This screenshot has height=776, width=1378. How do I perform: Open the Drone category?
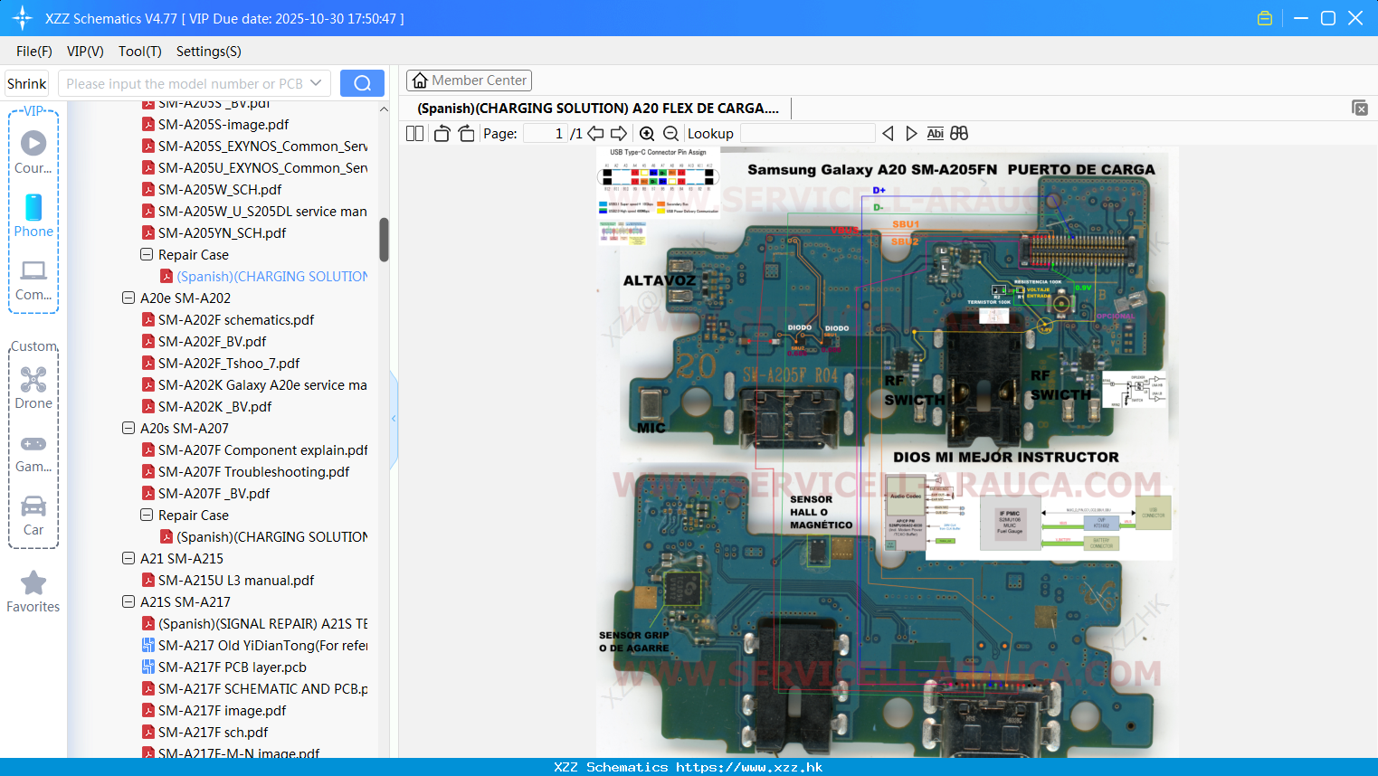pos(33,387)
